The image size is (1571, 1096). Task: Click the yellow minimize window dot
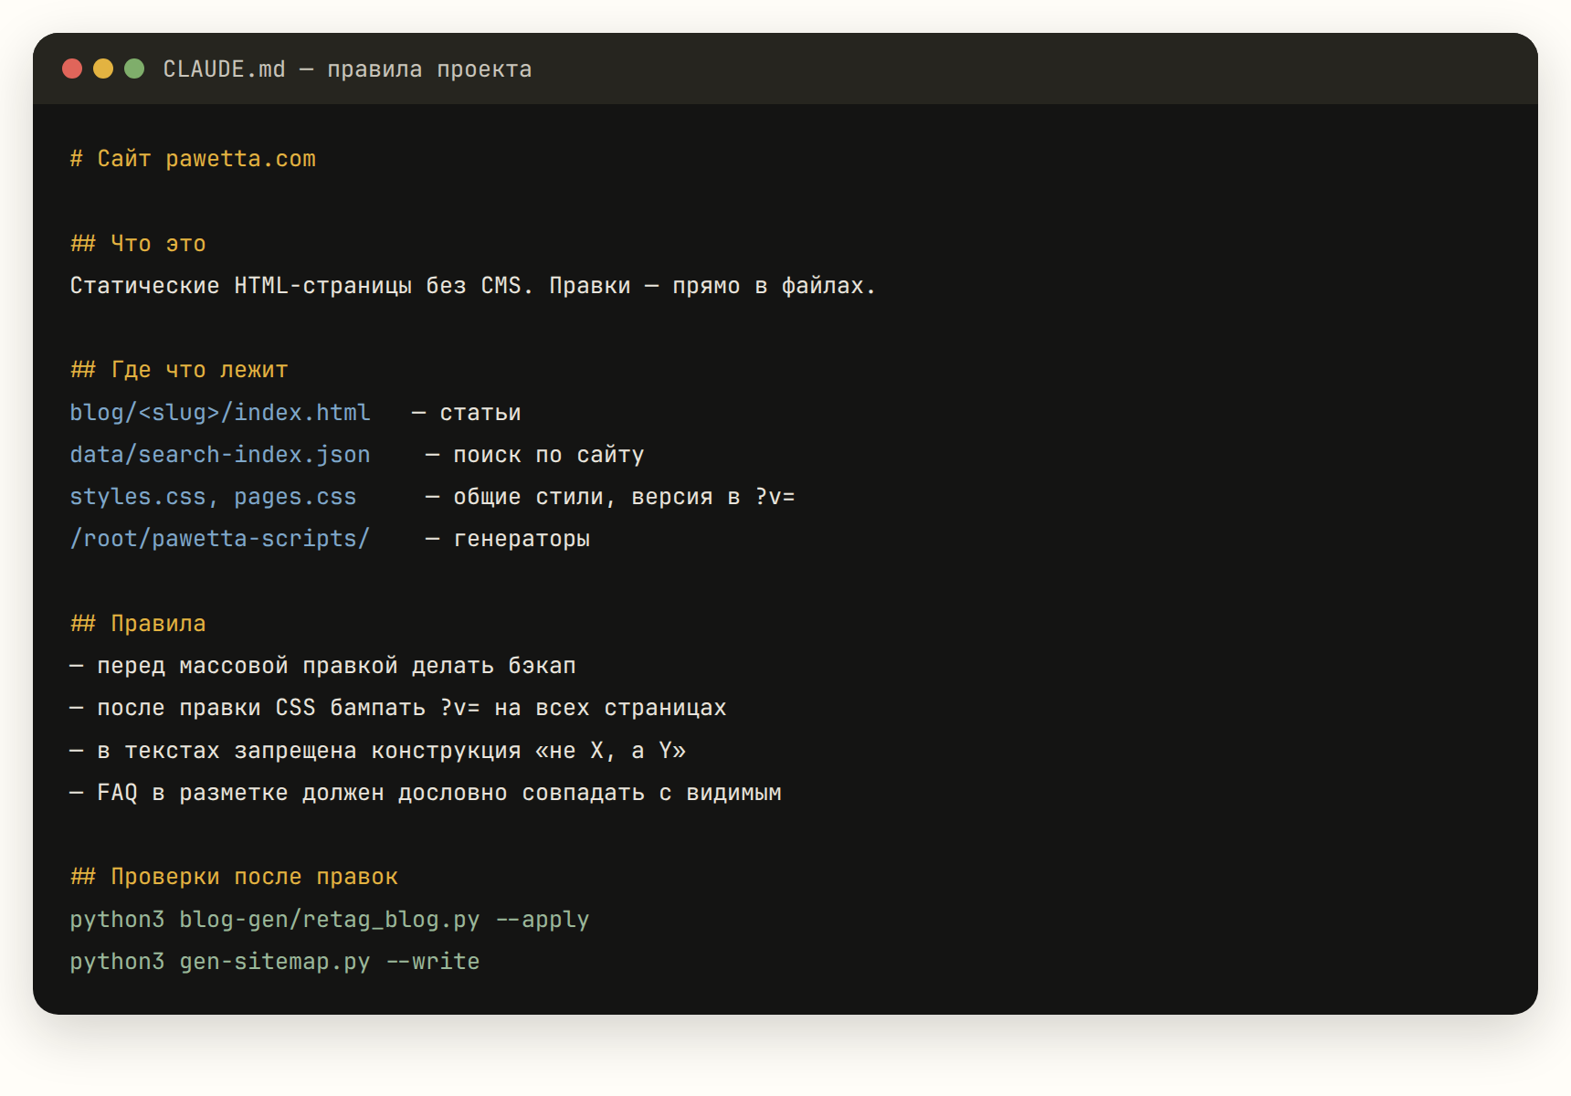103,68
